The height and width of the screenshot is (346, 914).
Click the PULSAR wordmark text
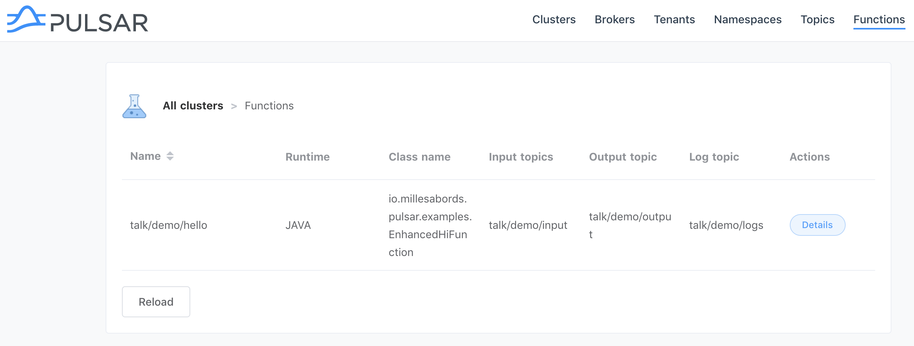click(99, 23)
